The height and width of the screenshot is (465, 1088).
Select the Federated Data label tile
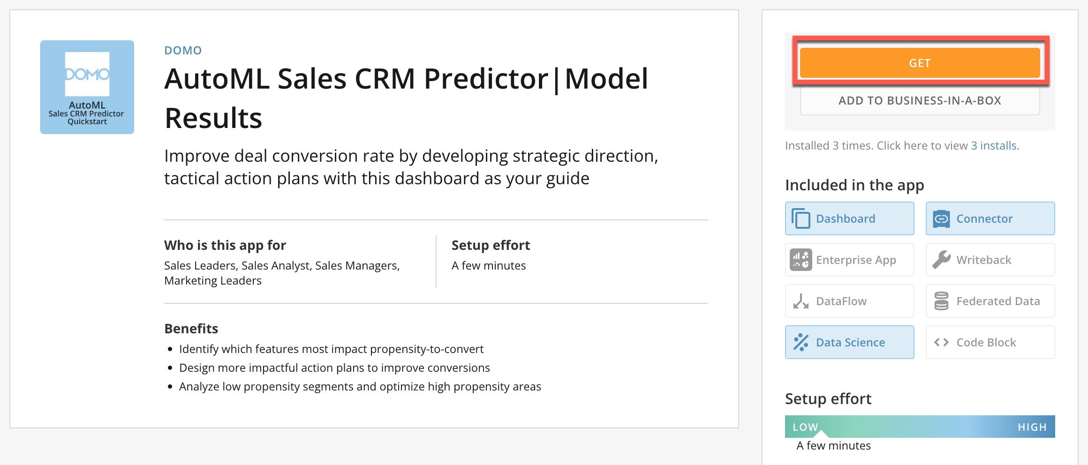pyautogui.click(x=990, y=301)
